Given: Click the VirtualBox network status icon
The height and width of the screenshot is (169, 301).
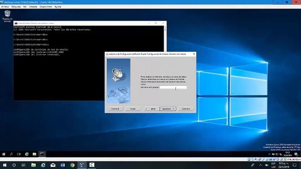Looking at the screenshot, I should coord(260,159).
